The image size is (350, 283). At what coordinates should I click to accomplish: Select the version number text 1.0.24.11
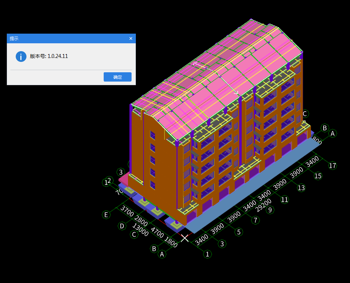(x=58, y=56)
